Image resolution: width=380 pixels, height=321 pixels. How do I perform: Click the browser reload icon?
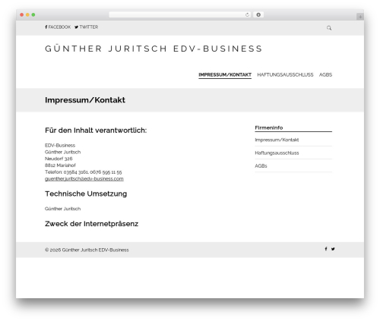[x=247, y=15]
